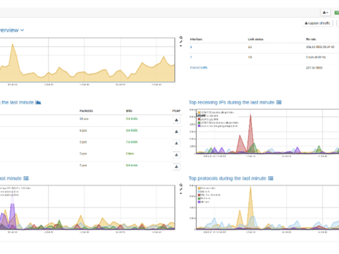Click the yellow legend swatch in receiving IPs chart
The width and height of the screenshot is (339, 254).
199,112
